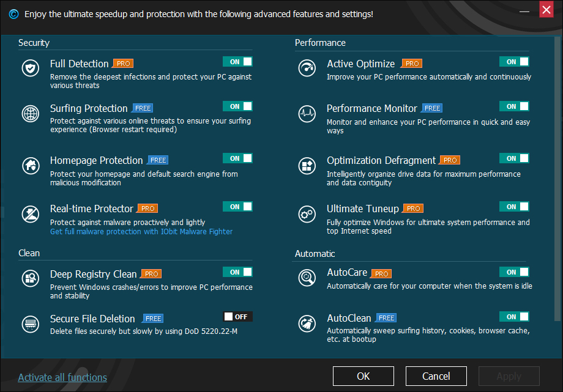Image resolution: width=563 pixels, height=392 pixels.
Task: Disable the AutoCare toggle
Action: 514,272
